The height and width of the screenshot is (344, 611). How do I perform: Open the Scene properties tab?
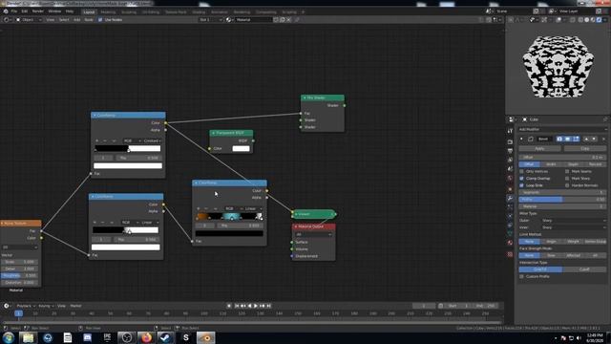point(510,169)
